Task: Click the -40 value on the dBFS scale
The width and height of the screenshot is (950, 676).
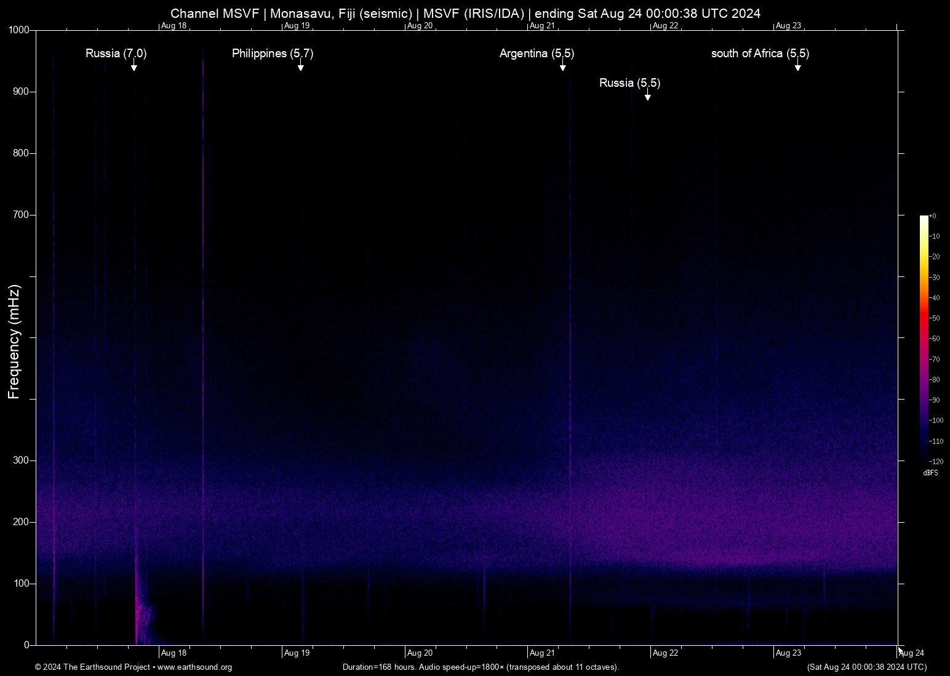Action: click(x=934, y=298)
